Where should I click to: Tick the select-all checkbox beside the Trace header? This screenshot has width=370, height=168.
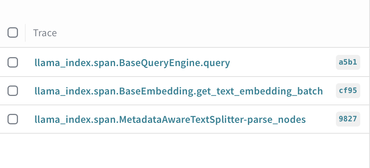[13, 32]
